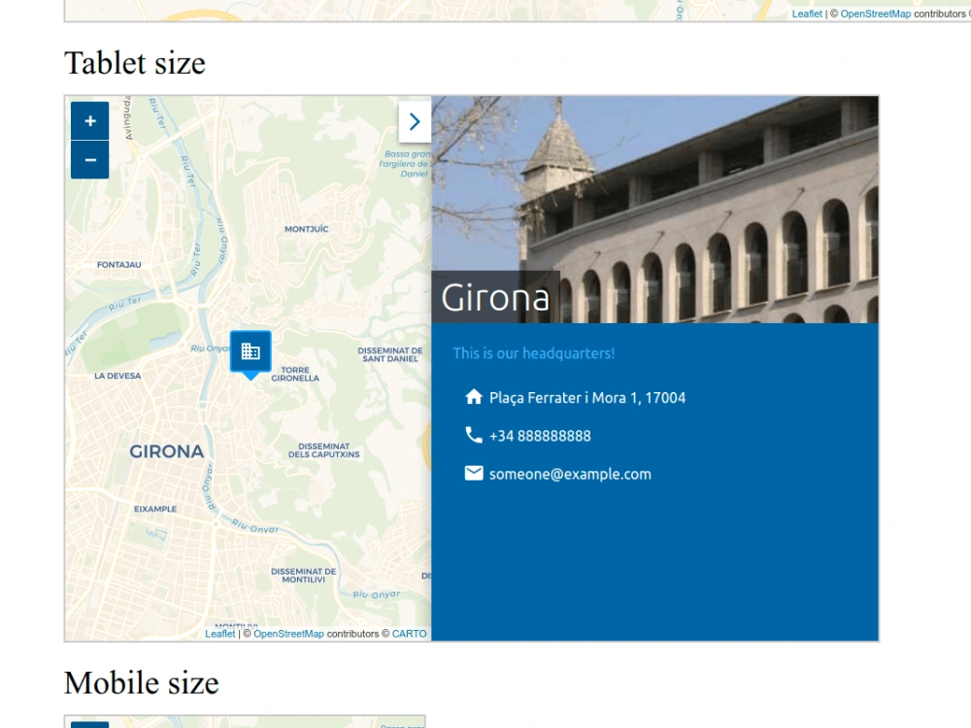
Task: Click the GIRONA city label on map
Action: [167, 452]
